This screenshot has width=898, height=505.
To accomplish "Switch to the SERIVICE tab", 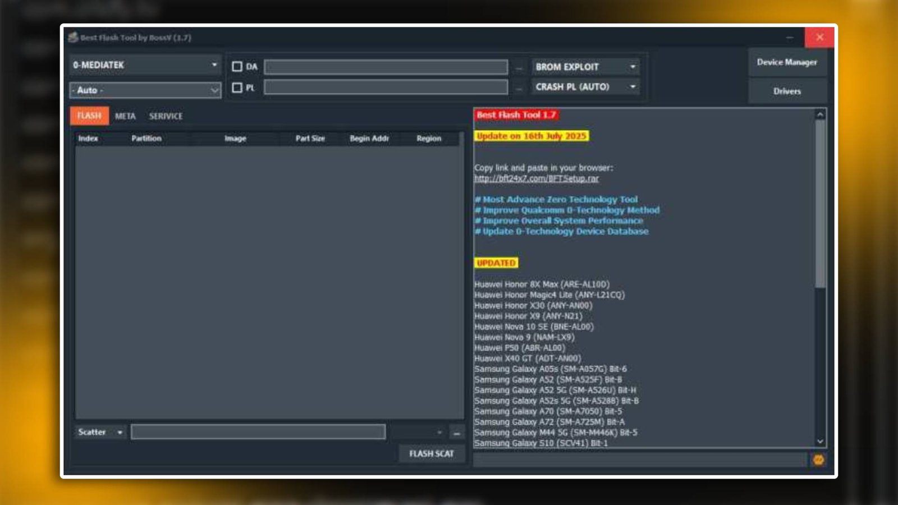I will tap(165, 116).
